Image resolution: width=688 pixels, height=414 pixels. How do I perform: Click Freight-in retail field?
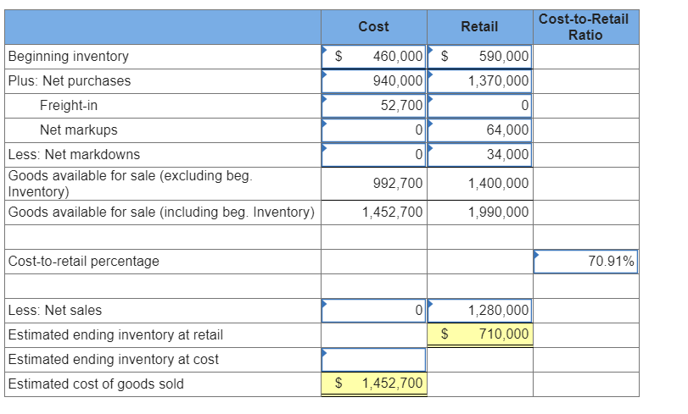479,106
